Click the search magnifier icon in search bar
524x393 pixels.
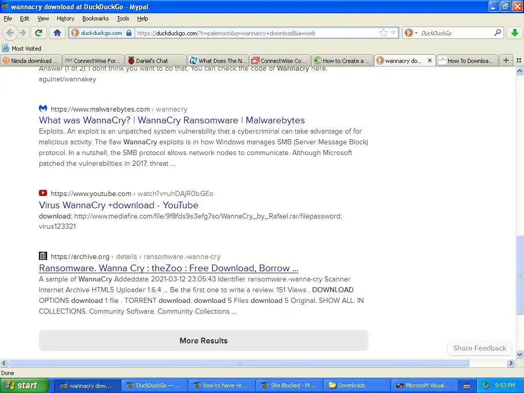[x=497, y=33]
